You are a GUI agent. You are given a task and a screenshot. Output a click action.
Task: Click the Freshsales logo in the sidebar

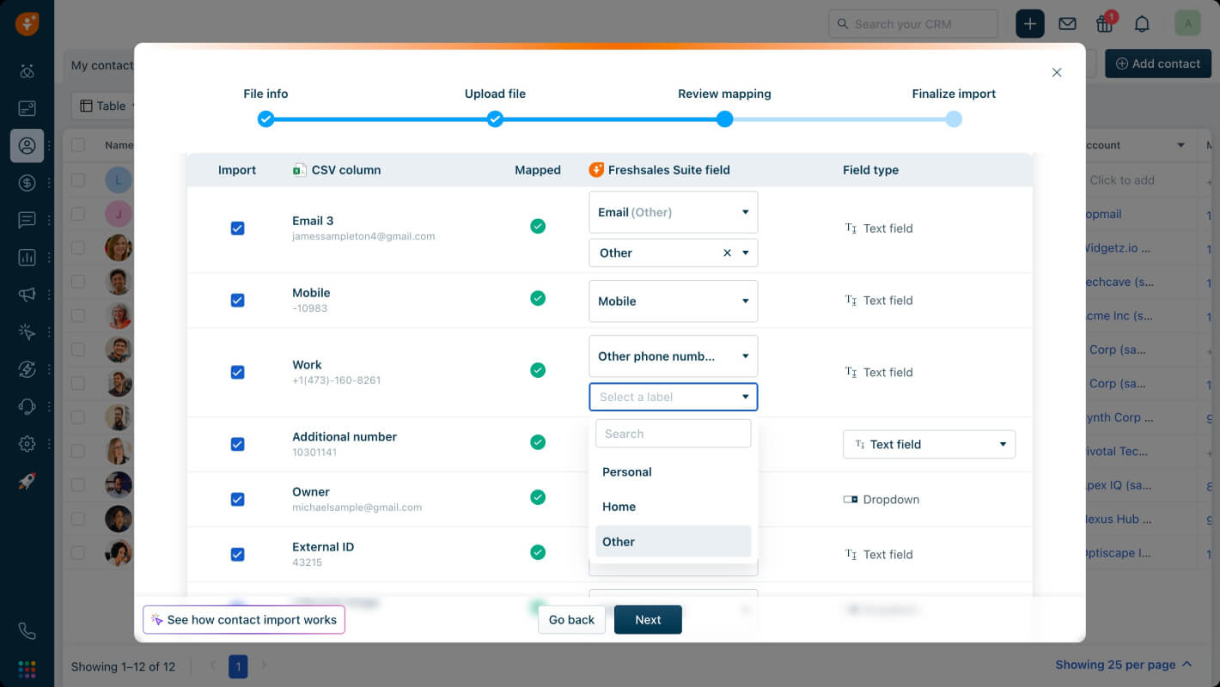click(x=27, y=24)
